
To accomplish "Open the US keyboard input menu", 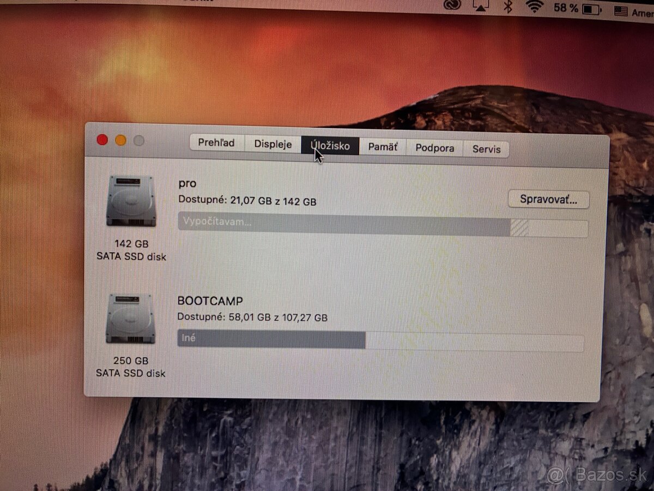I will click(622, 9).
